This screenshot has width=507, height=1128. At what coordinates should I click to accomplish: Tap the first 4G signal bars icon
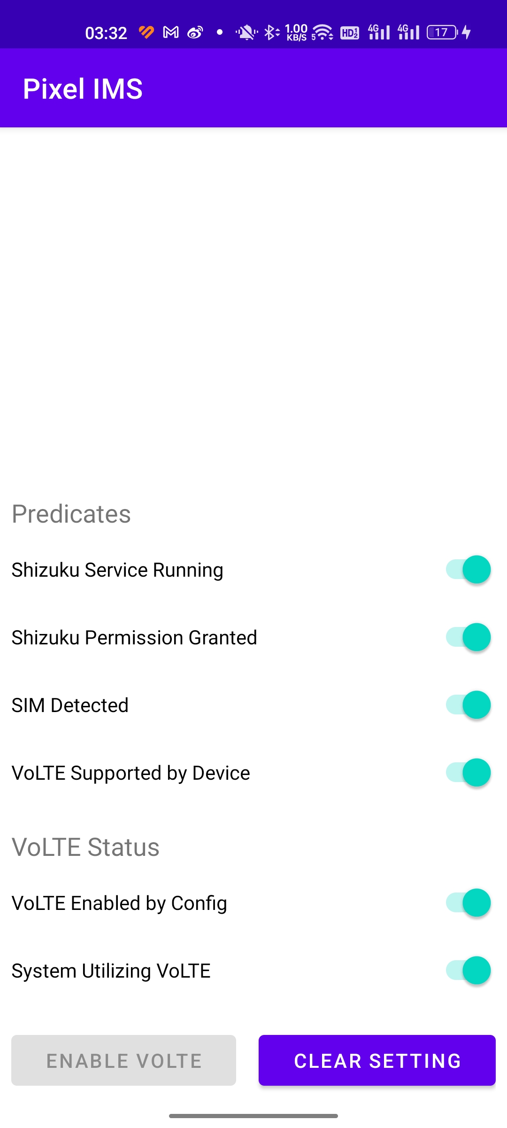[x=379, y=32]
